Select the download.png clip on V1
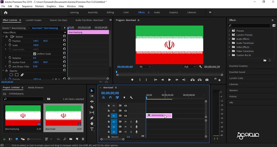The image size is (277, 147). pos(159,115)
